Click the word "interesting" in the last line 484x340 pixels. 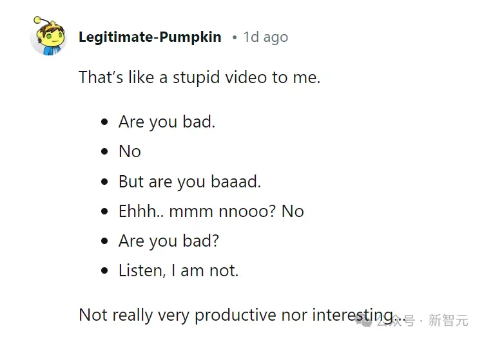(353, 316)
